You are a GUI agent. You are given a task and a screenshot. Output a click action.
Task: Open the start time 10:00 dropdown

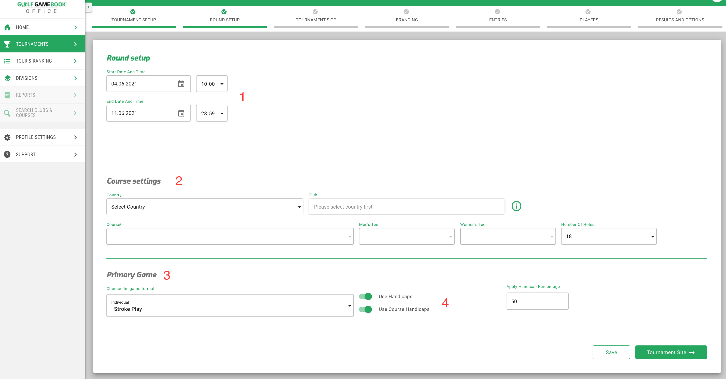tap(212, 84)
